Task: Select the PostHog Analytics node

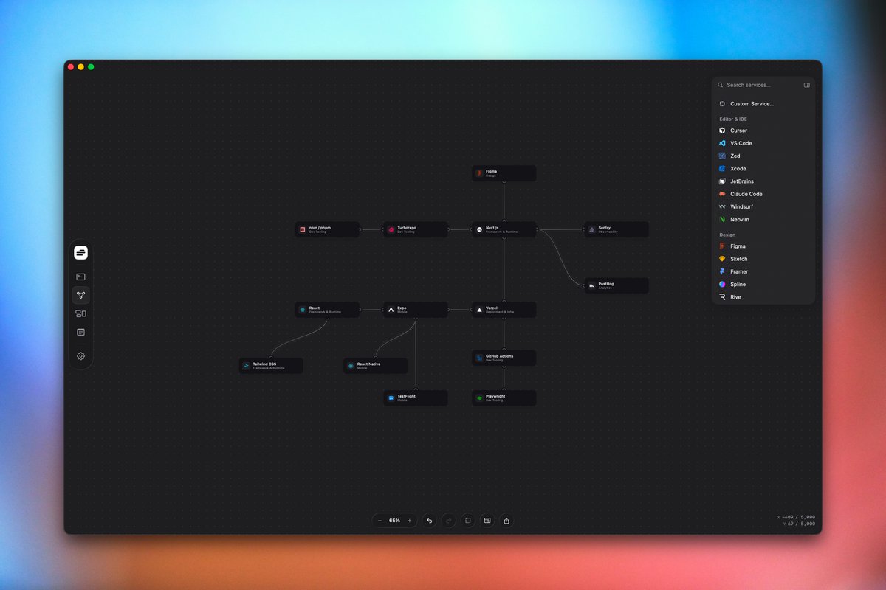Action: [617, 285]
